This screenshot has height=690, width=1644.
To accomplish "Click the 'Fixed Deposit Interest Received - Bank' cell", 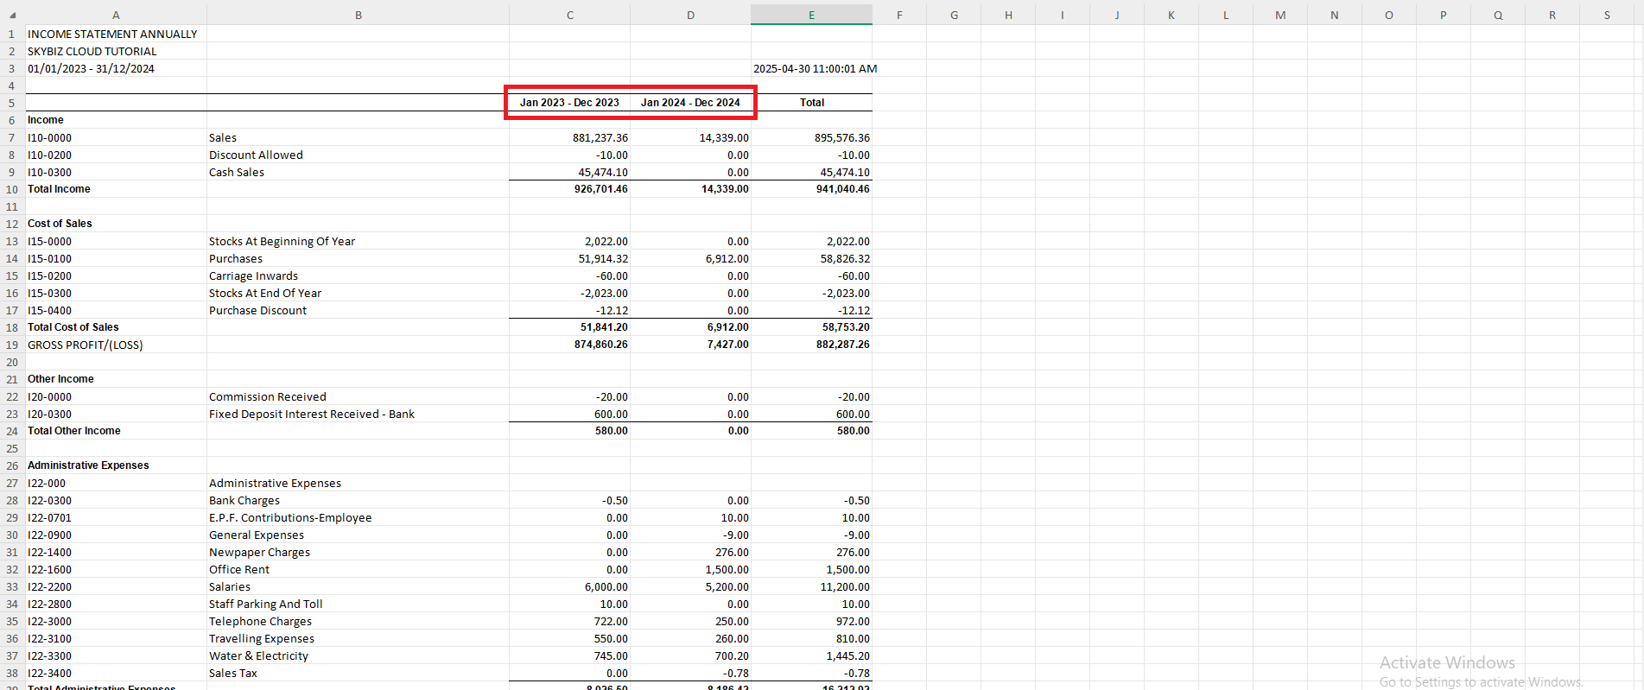I will click(312, 414).
